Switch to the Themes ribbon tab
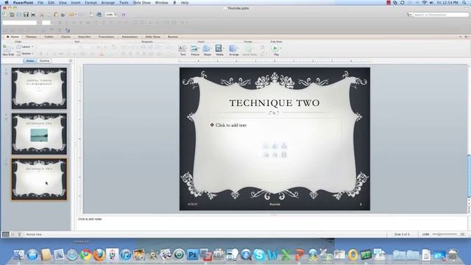The width and height of the screenshot is (471, 265). (x=31, y=37)
